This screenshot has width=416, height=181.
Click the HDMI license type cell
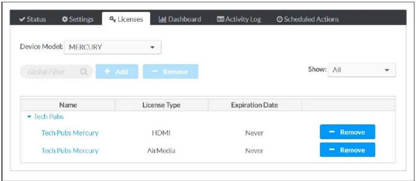coord(161,133)
